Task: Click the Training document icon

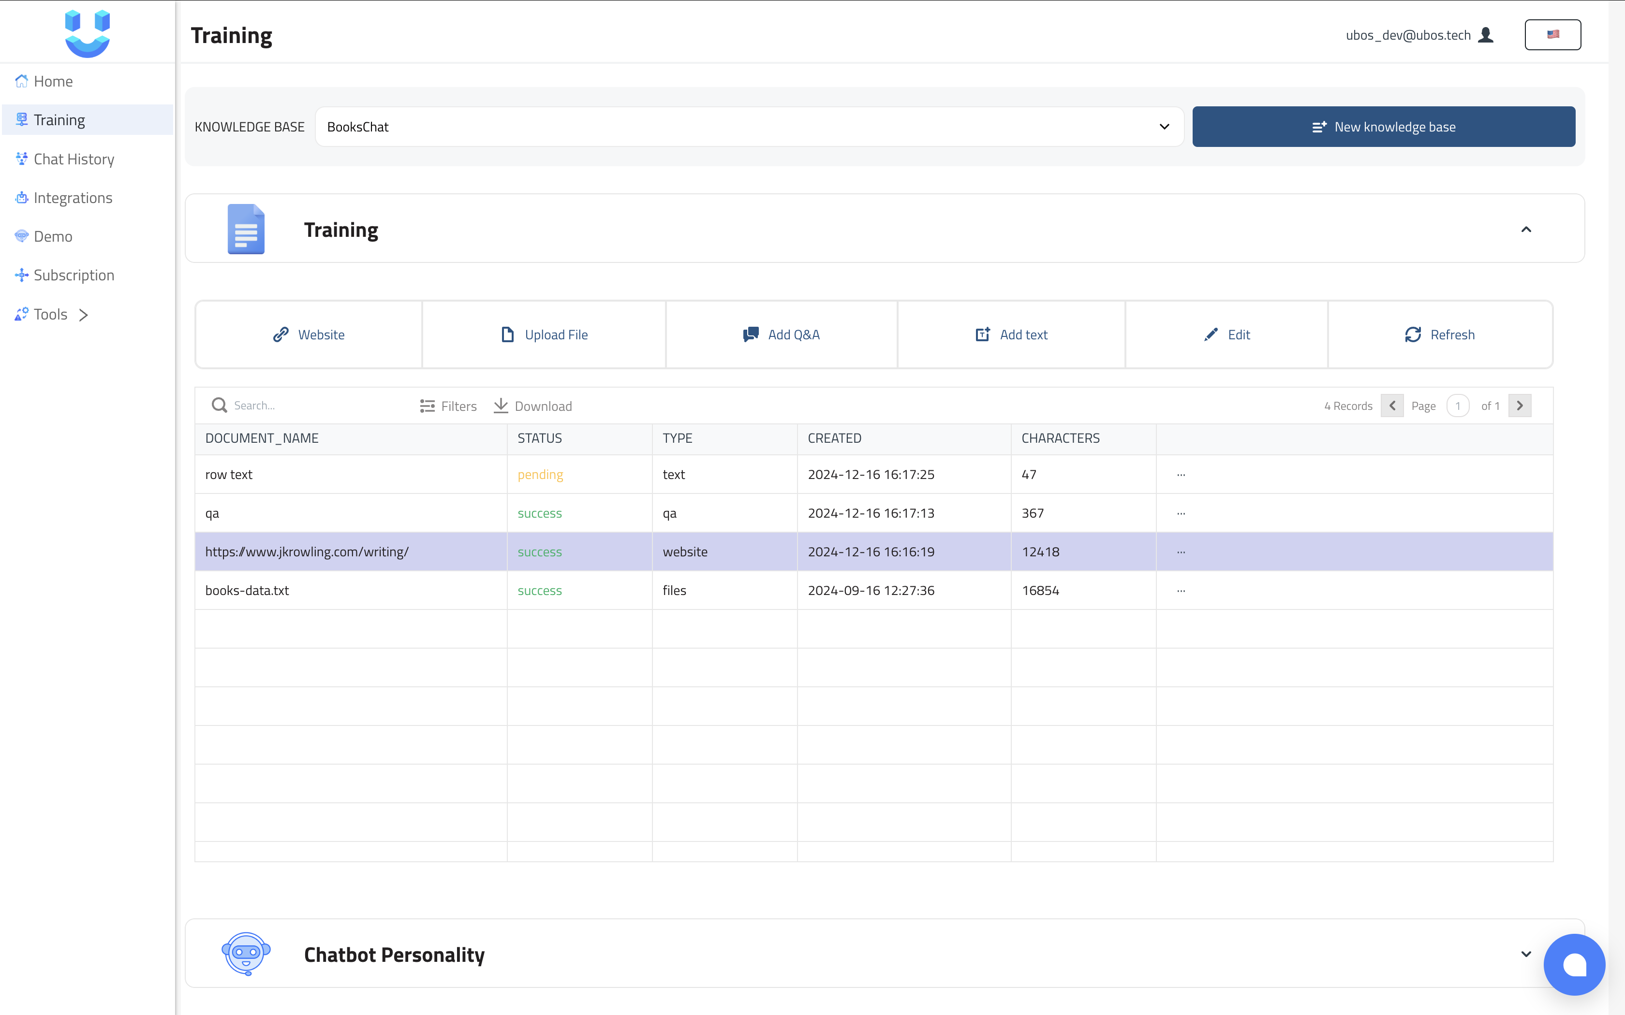Action: 246,230
